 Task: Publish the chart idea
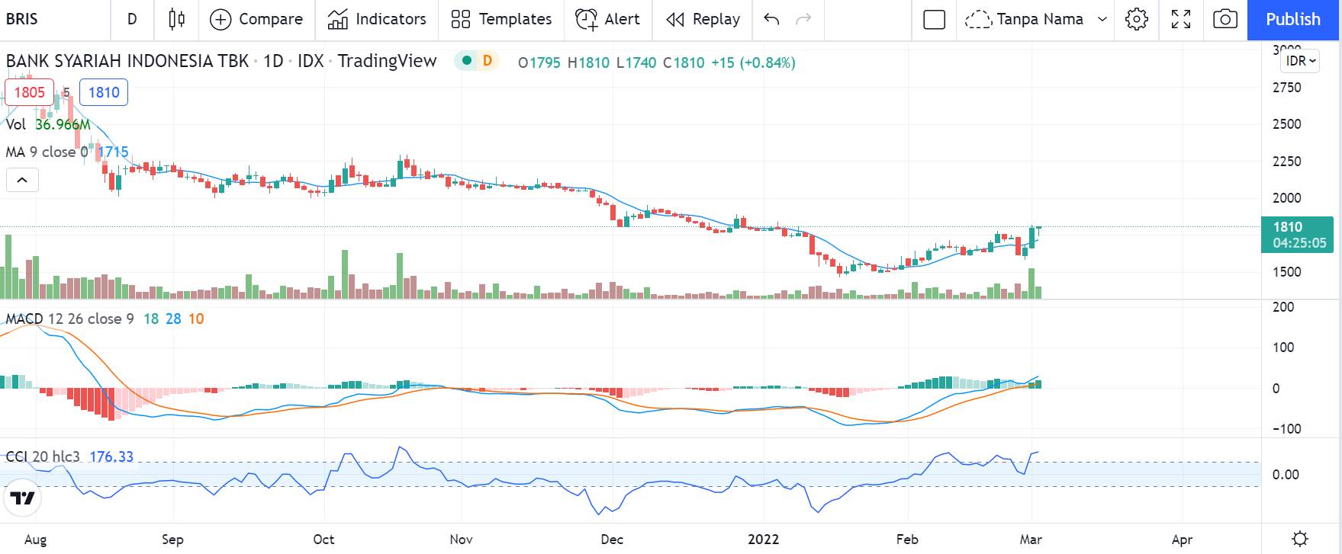(1293, 20)
